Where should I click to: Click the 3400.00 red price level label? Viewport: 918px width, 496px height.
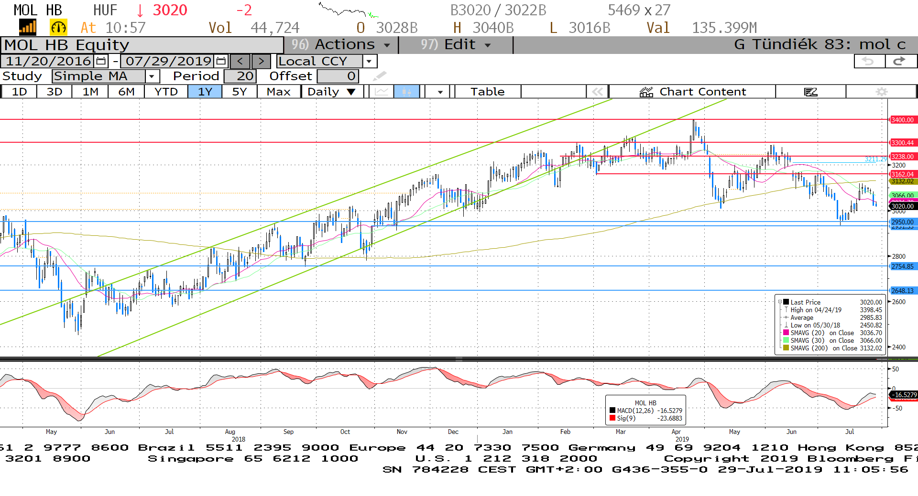click(902, 120)
